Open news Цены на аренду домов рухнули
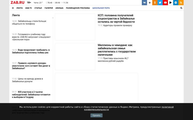The width and height of the screenshot is (193, 120). point(27,80)
